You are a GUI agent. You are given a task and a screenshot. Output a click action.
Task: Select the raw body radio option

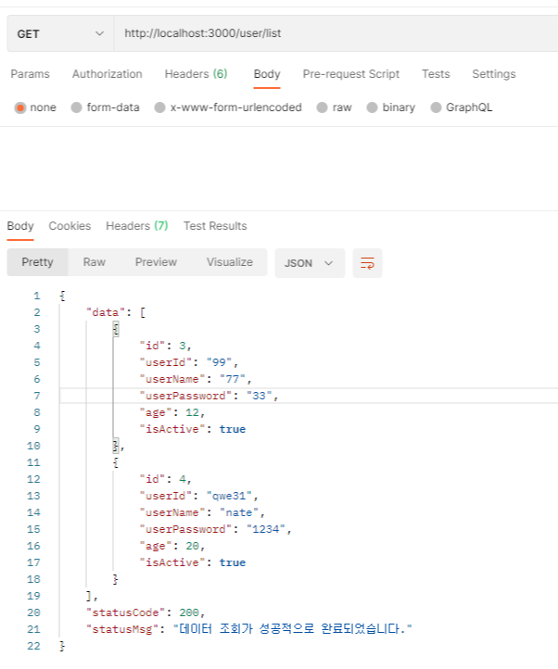pos(322,107)
